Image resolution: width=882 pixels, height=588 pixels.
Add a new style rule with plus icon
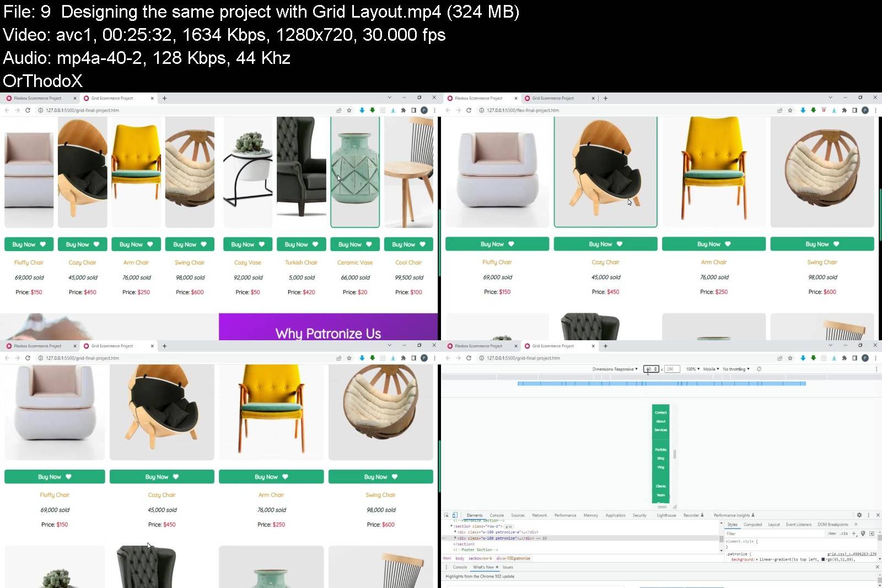click(854, 533)
